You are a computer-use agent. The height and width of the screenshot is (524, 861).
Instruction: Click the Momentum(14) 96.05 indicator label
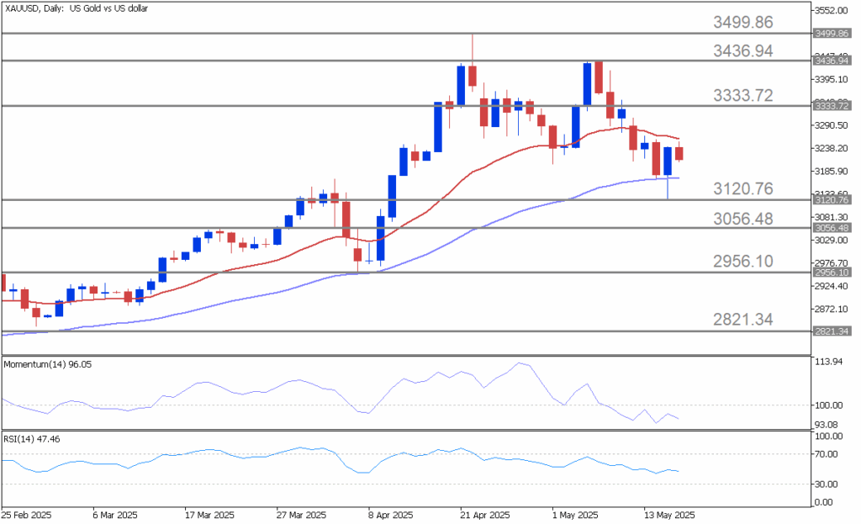(48, 364)
